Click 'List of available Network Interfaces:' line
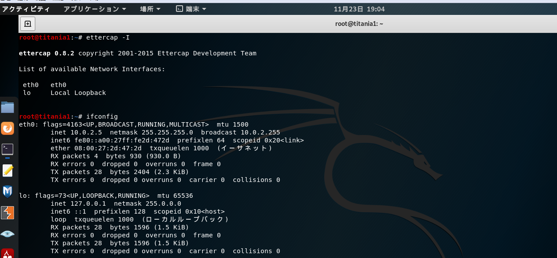The height and width of the screenshot is (258, 557). 92,69
